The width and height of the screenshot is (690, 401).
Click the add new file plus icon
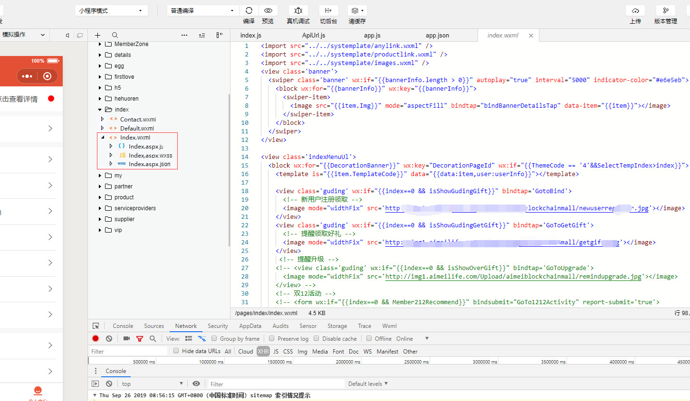pos(97,35)
